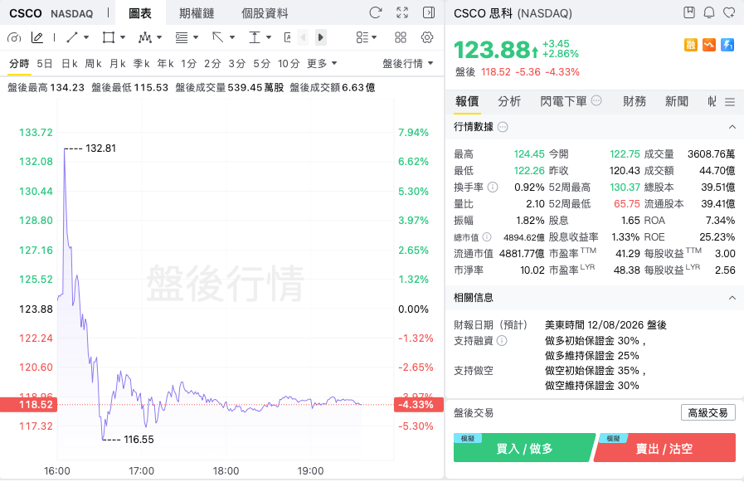Open the tabs overflow menu icon
The image size is (744, 482).
[730, 101]
